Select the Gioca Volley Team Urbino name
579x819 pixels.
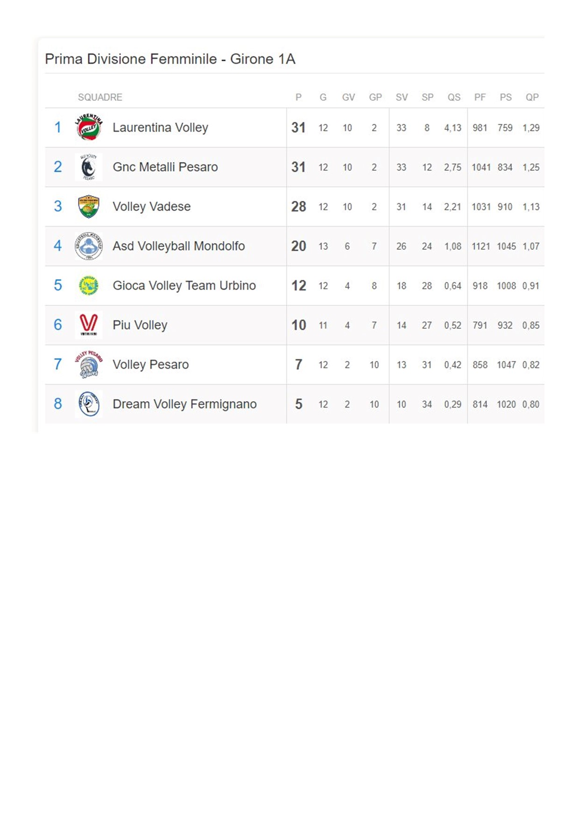point(184,285)
